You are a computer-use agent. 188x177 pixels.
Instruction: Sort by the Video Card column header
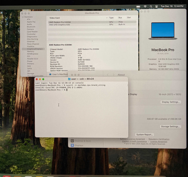pyautogui.click(x=54, y=18)
